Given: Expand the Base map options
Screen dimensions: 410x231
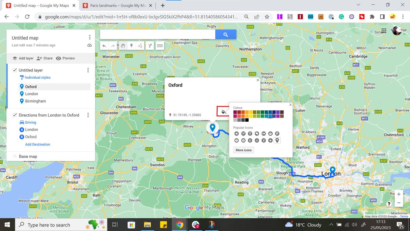Looking at the screenshot, I should [x=14, y=156].
